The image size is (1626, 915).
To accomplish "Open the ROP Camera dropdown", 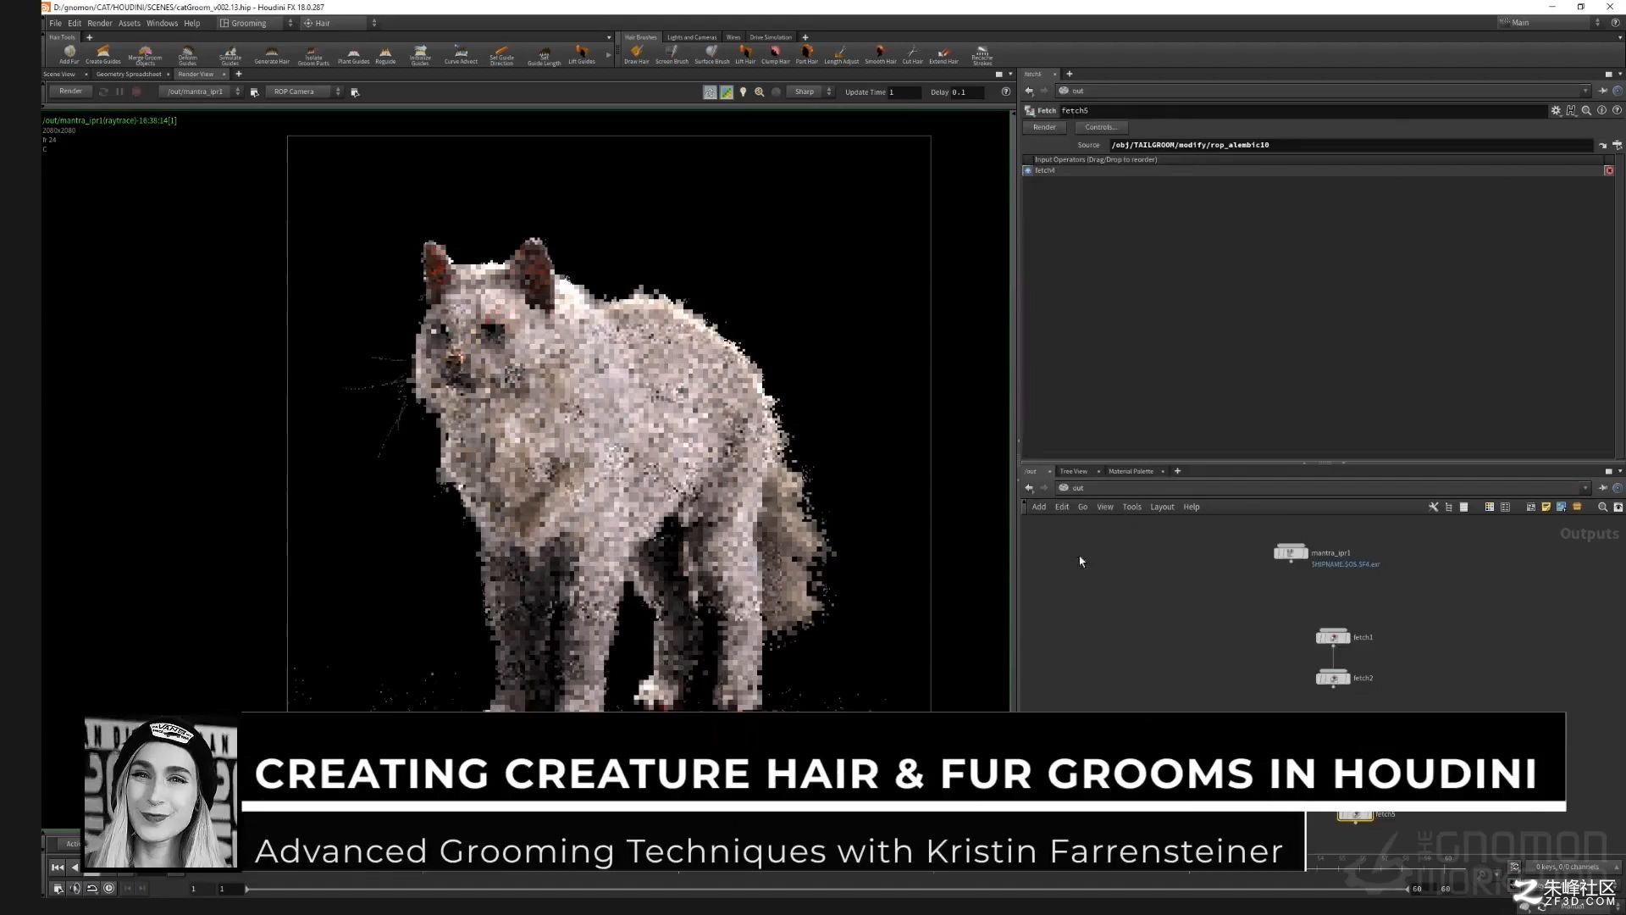I will pos(305,91).
